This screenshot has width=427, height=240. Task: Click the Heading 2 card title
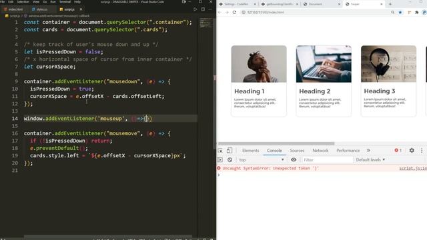tap(314, 91)
